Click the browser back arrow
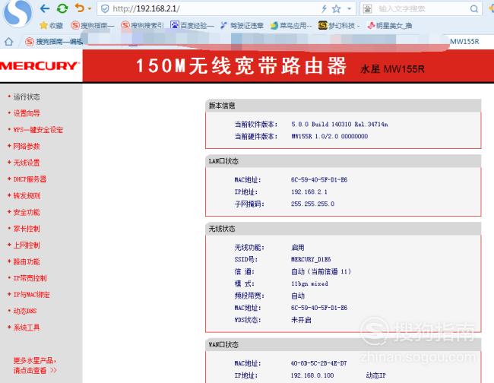 tap(45, 8)
